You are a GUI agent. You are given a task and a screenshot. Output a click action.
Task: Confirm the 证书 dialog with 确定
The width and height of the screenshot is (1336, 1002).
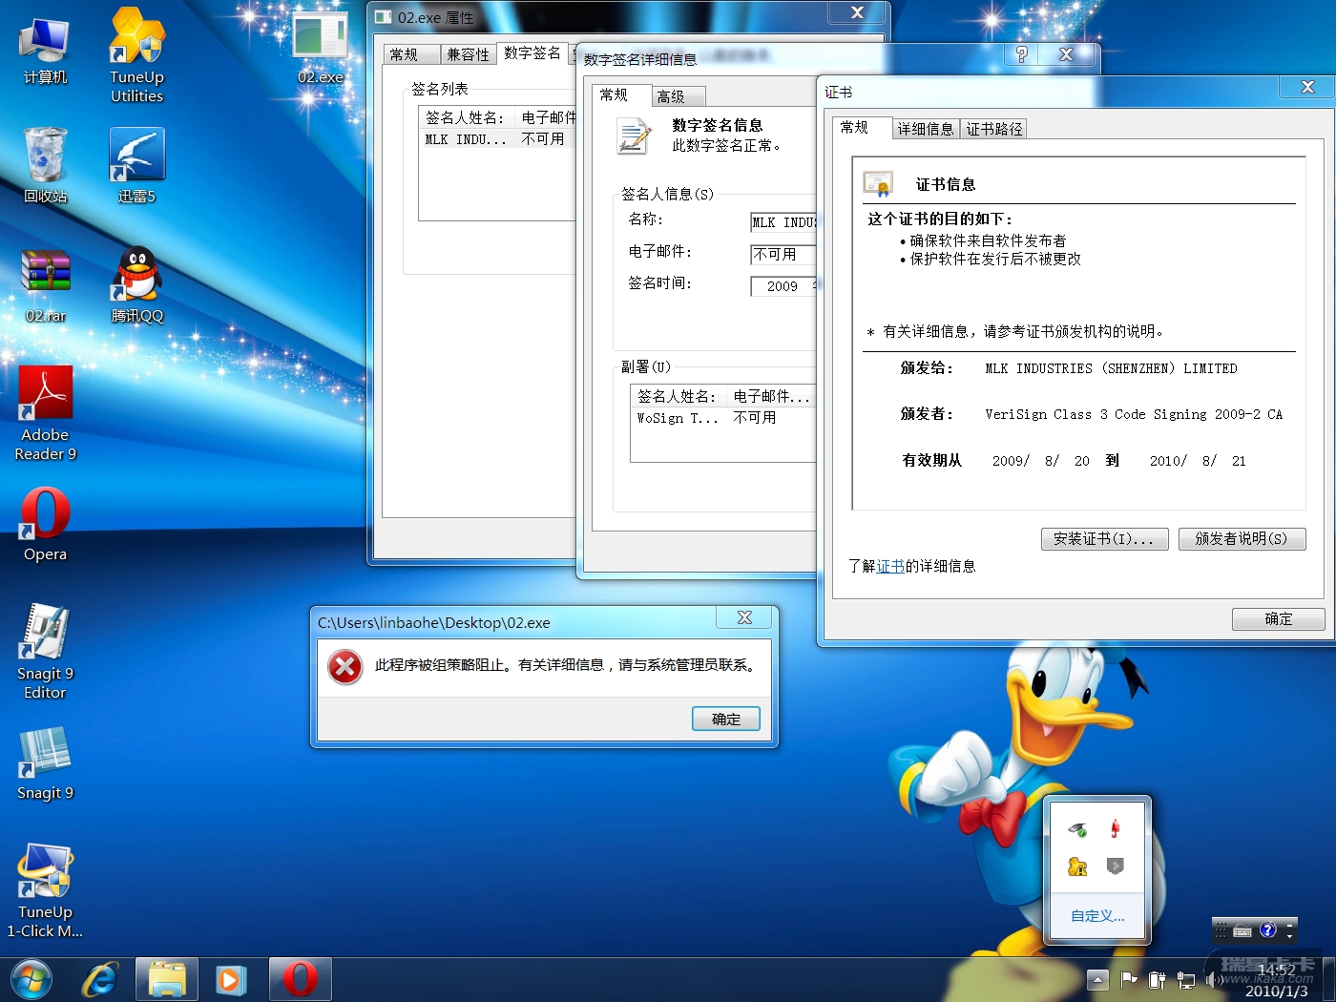click(x=1279, y=619)
